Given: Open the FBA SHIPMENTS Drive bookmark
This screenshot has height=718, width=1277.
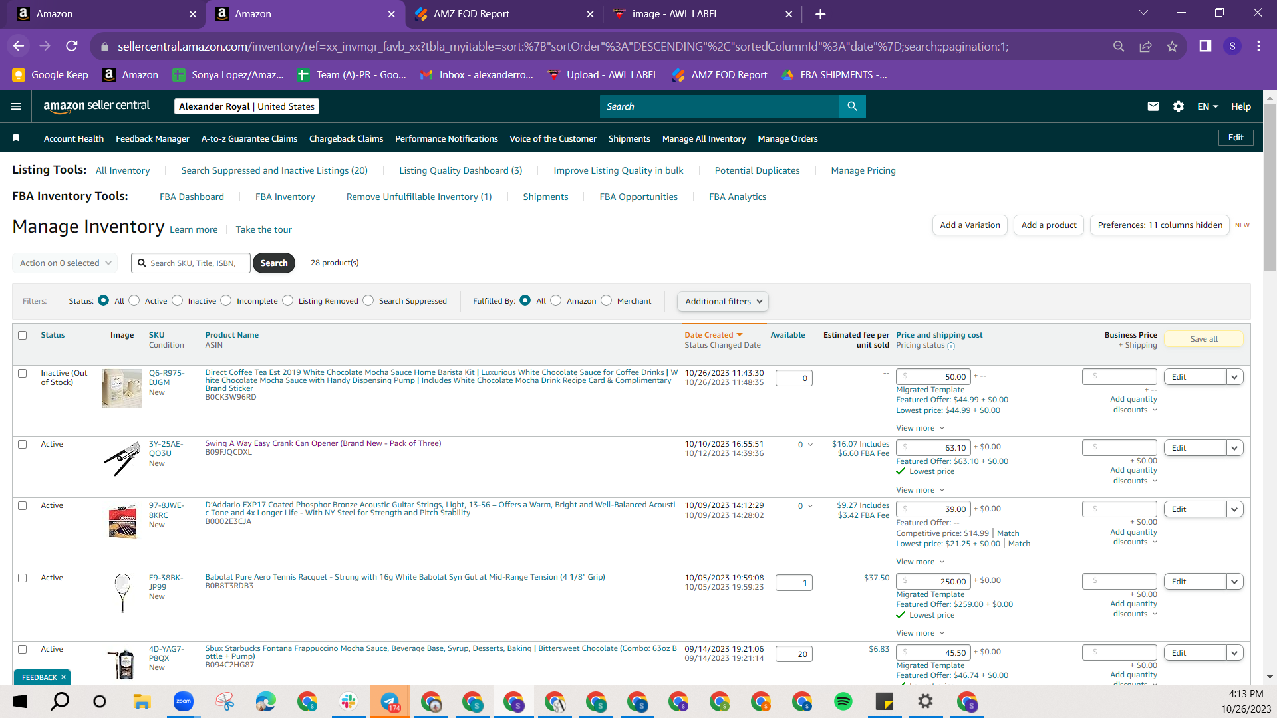Looking at the screenshot, I should 834,75.
